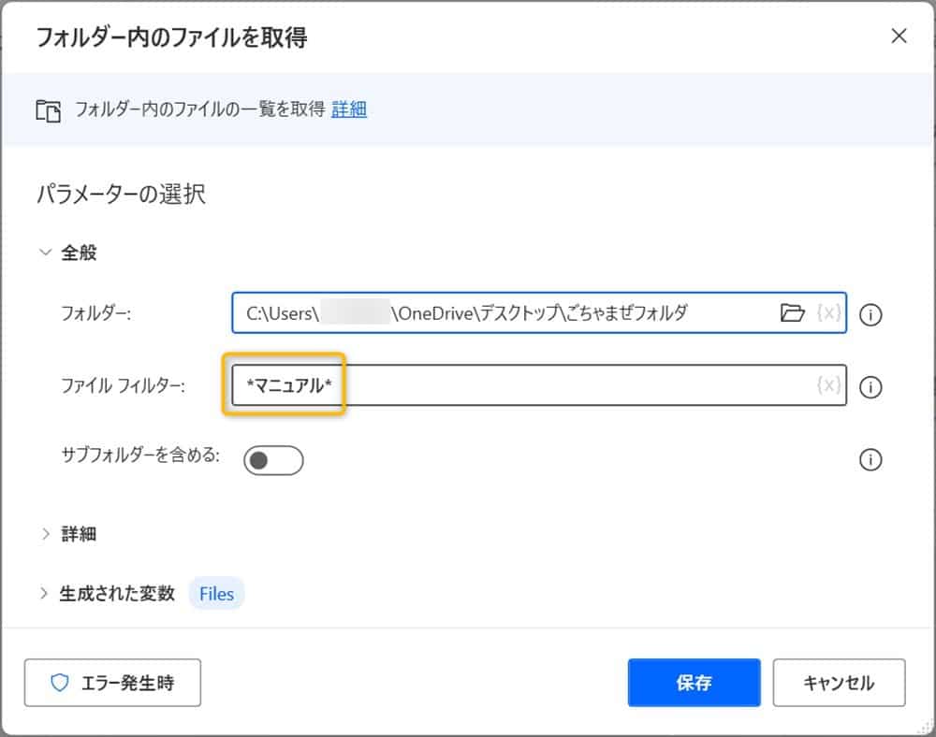
Task: Click the info icon for サブフォルダーを含める
Action: tap(870, 459)
